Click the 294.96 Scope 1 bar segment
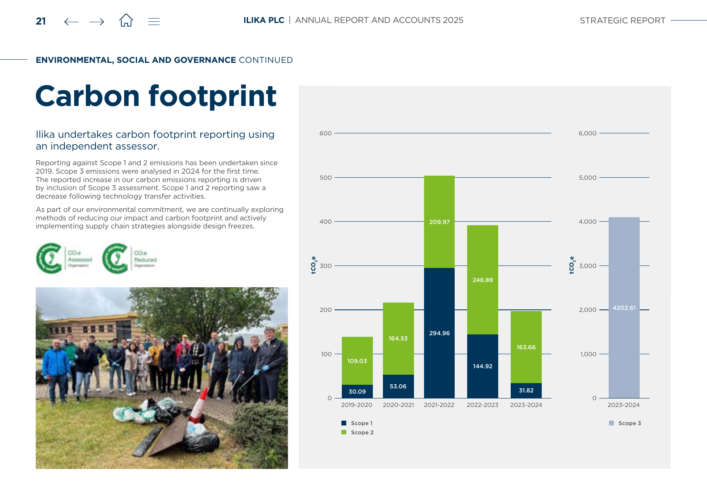707x500 pixels. click(x=439, y=333)
